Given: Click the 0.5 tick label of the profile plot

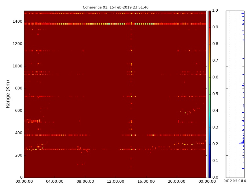Looking at the screenshot, I should pos(235,181).
